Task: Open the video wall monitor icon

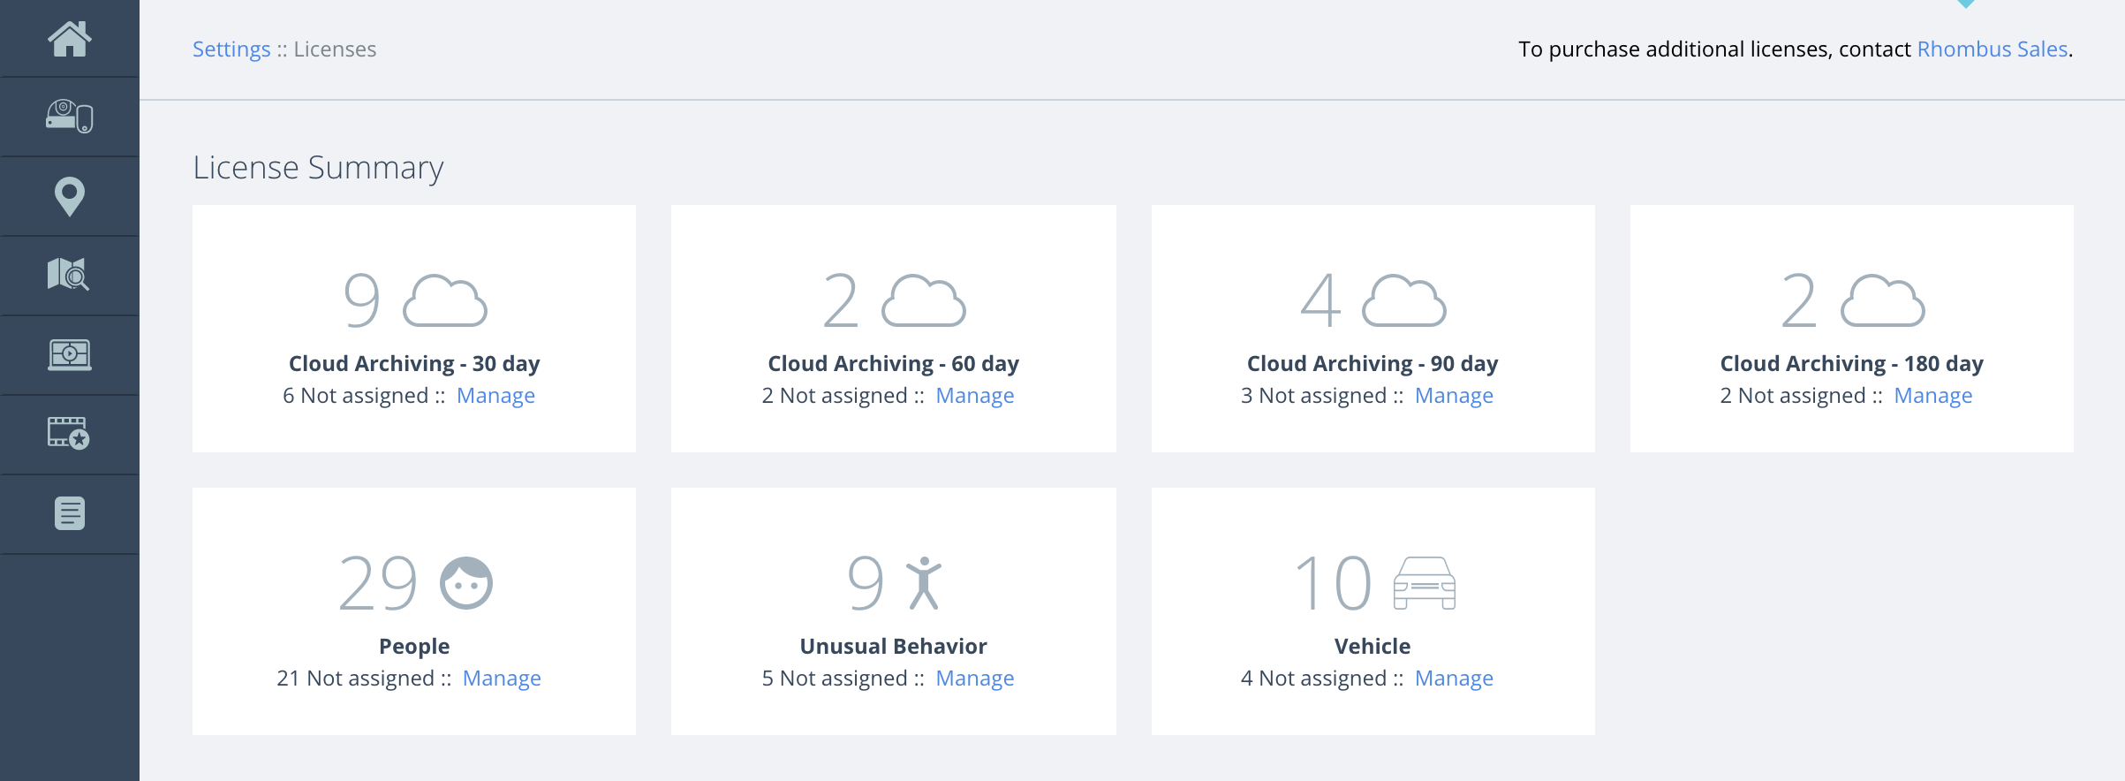Action: pos(70,355)
